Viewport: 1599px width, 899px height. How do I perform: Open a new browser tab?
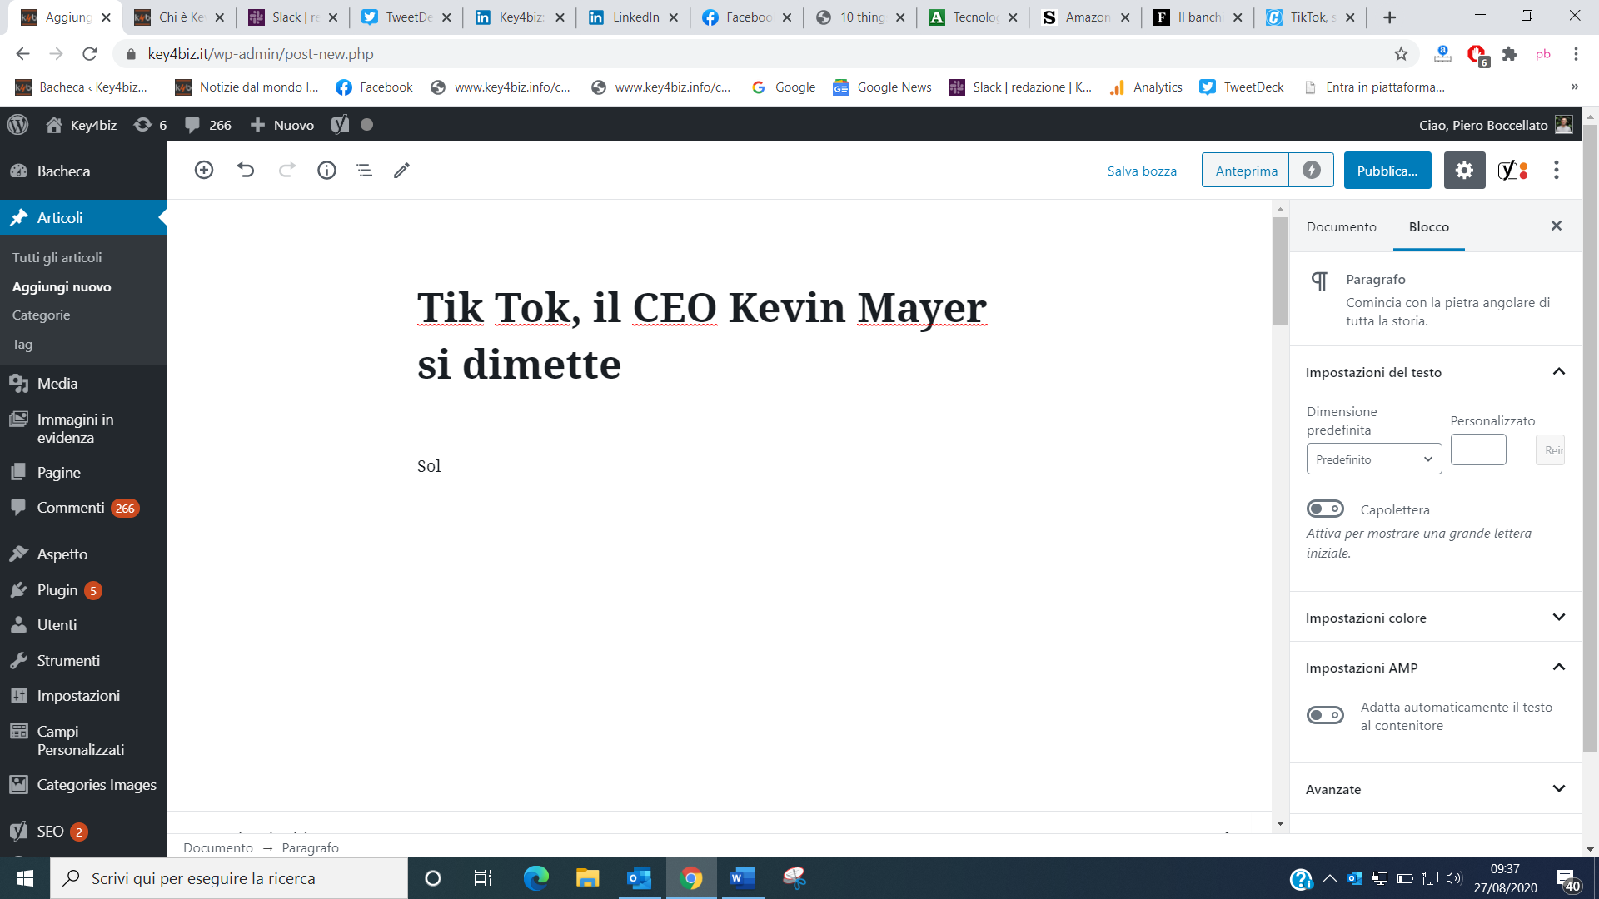point(1389,17)
